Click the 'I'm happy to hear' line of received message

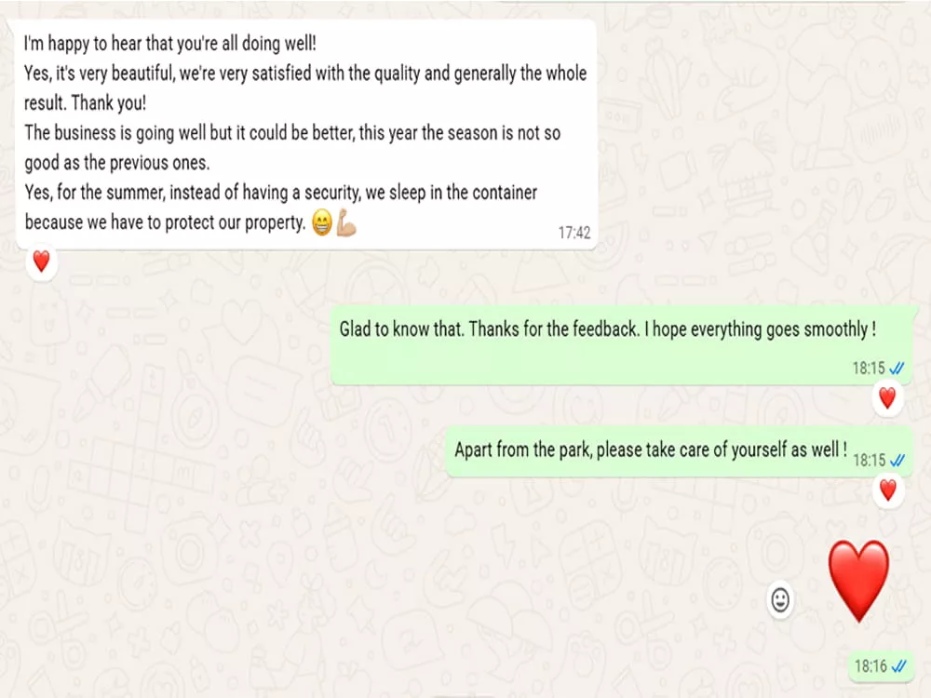click(x=169, y=44)
